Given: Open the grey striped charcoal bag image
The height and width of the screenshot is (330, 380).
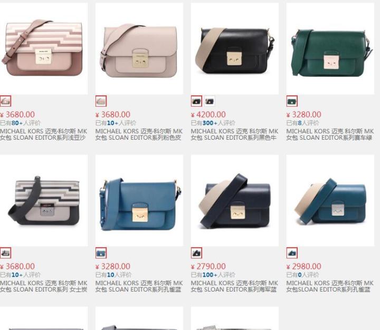Looking at the screenshot, I should 44,200.
